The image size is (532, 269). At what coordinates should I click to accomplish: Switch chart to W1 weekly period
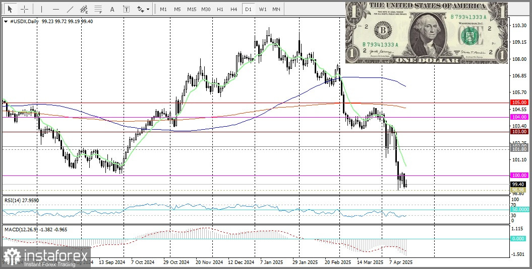263,9
